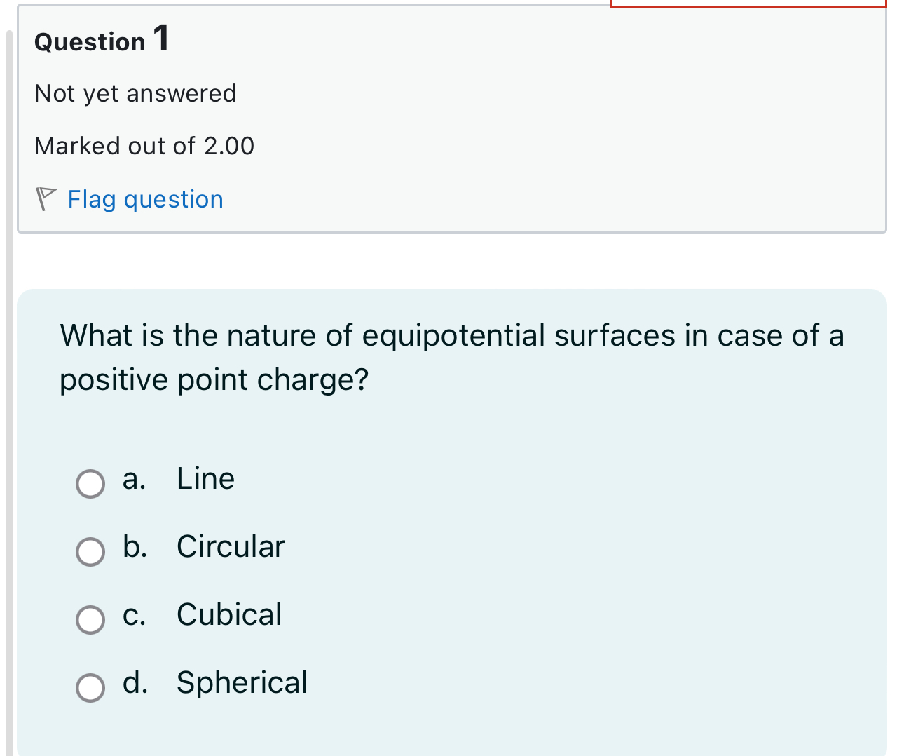Click the Question 1 heading
This screenshot has height=756, width=904.
click(x=100, y=40)
